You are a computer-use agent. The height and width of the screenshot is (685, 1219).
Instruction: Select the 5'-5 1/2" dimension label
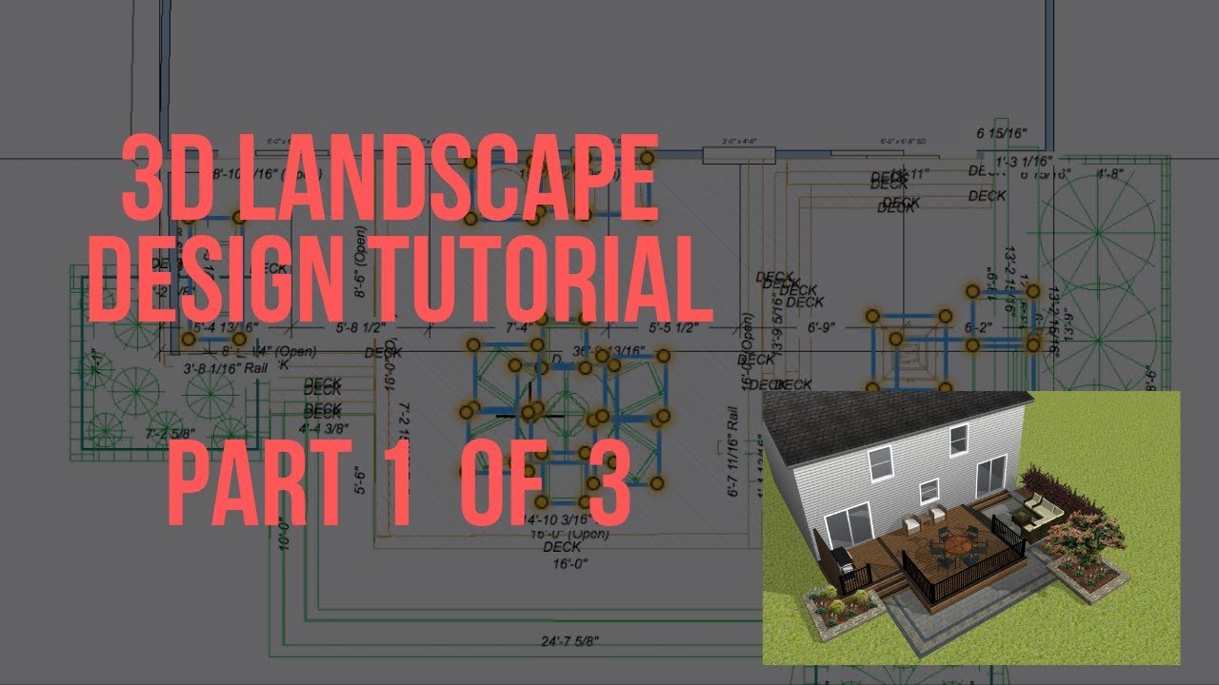tap(674, 328)
